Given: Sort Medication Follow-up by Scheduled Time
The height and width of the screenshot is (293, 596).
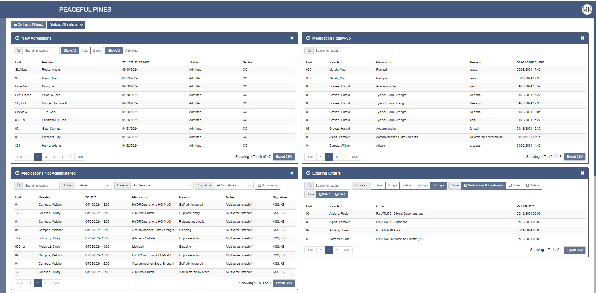Looking at the screenshot, I should tap(530, 62).
